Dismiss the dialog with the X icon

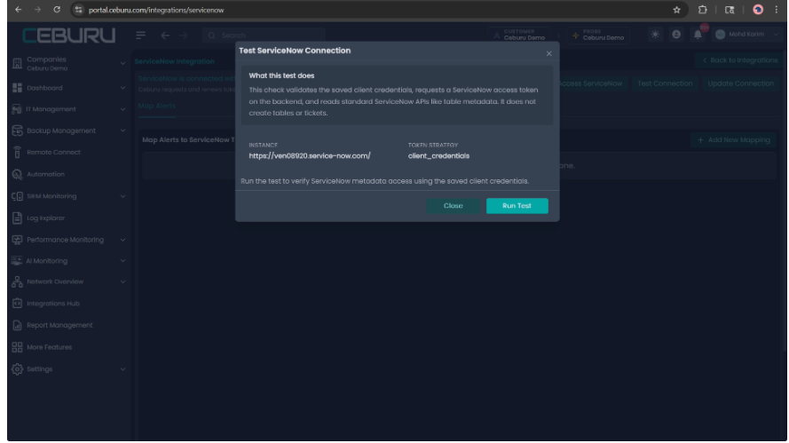tap(549, 53)
